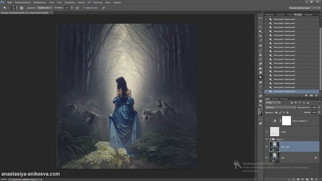322x181 pixels.
Task: Open the opacity slider arrow
Action: (x=319, y=107)
